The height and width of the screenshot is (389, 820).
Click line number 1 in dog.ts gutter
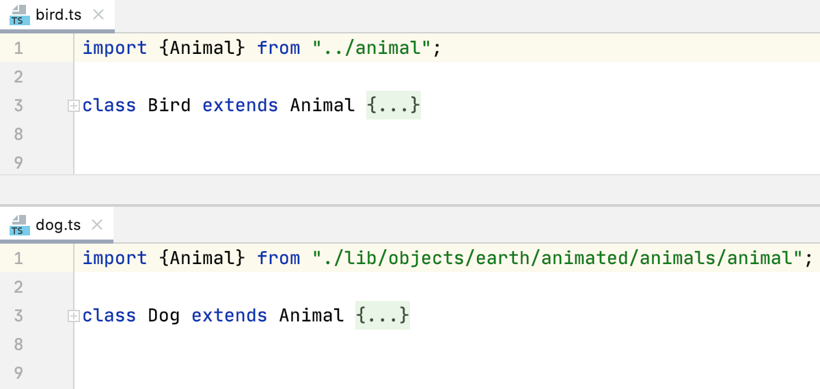pyautogui.click(x=18, y=259)
